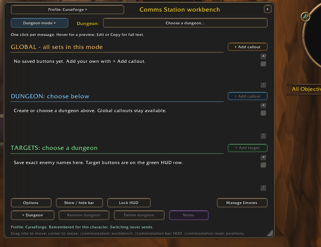Click the Rename dungeon button
Image resolution: width=321 pixels, height=247 pixels.
84,215
